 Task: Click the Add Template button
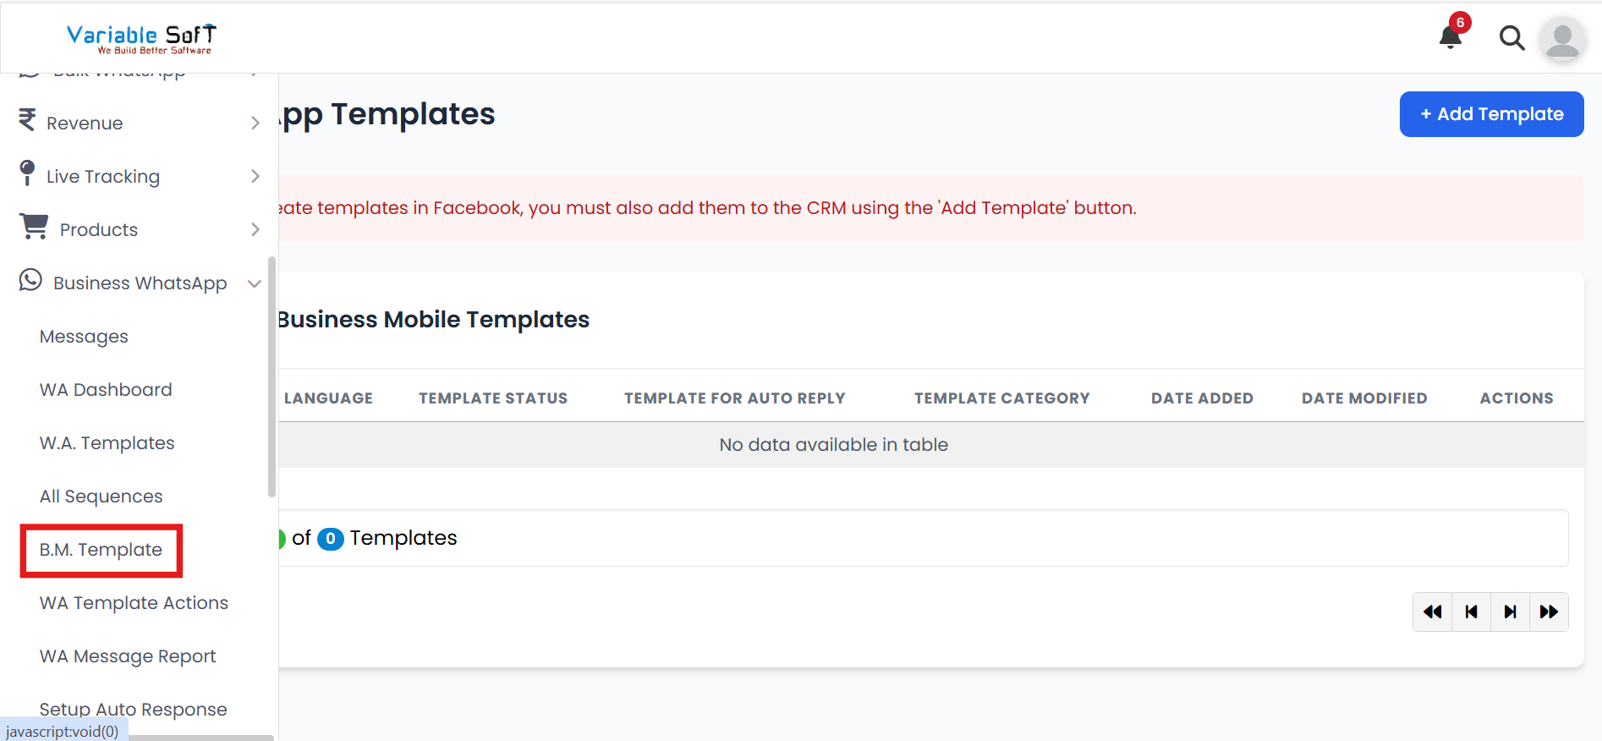[x=1491, y=114]
